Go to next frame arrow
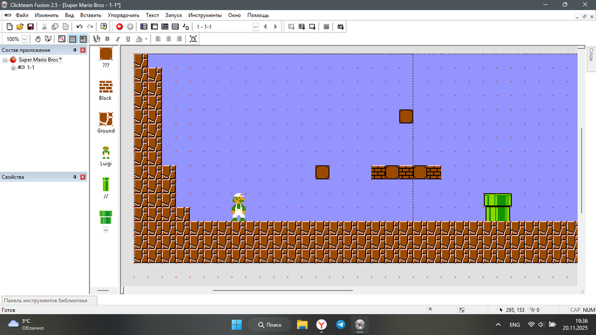Image resolution: width=596 pixels, height=335 pixels. (x=275, y=26)
